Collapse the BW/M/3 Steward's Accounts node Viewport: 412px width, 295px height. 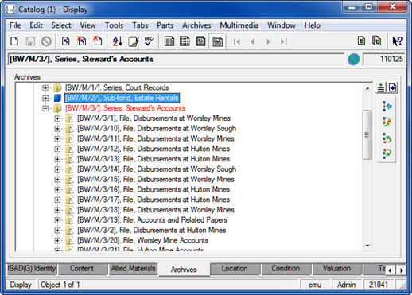pyautogui.click(x=45, y=108)
